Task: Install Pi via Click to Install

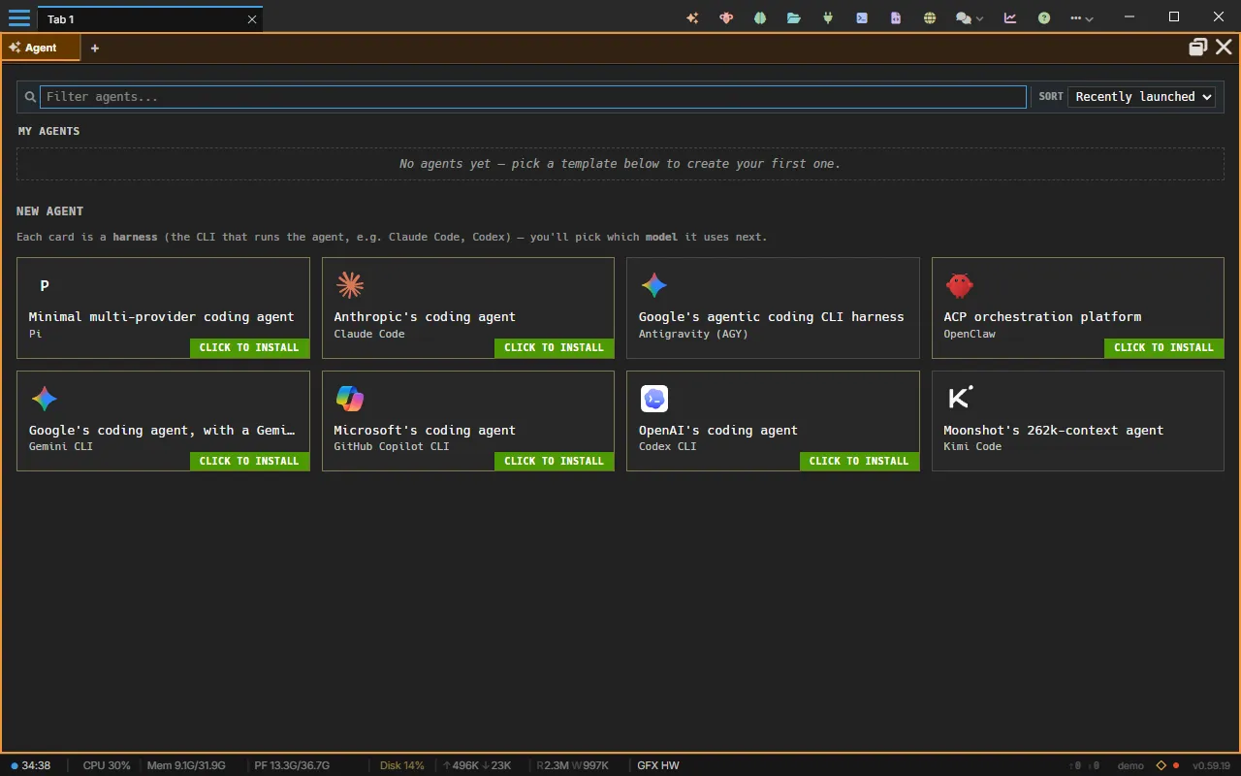Action: click(249, 347)
